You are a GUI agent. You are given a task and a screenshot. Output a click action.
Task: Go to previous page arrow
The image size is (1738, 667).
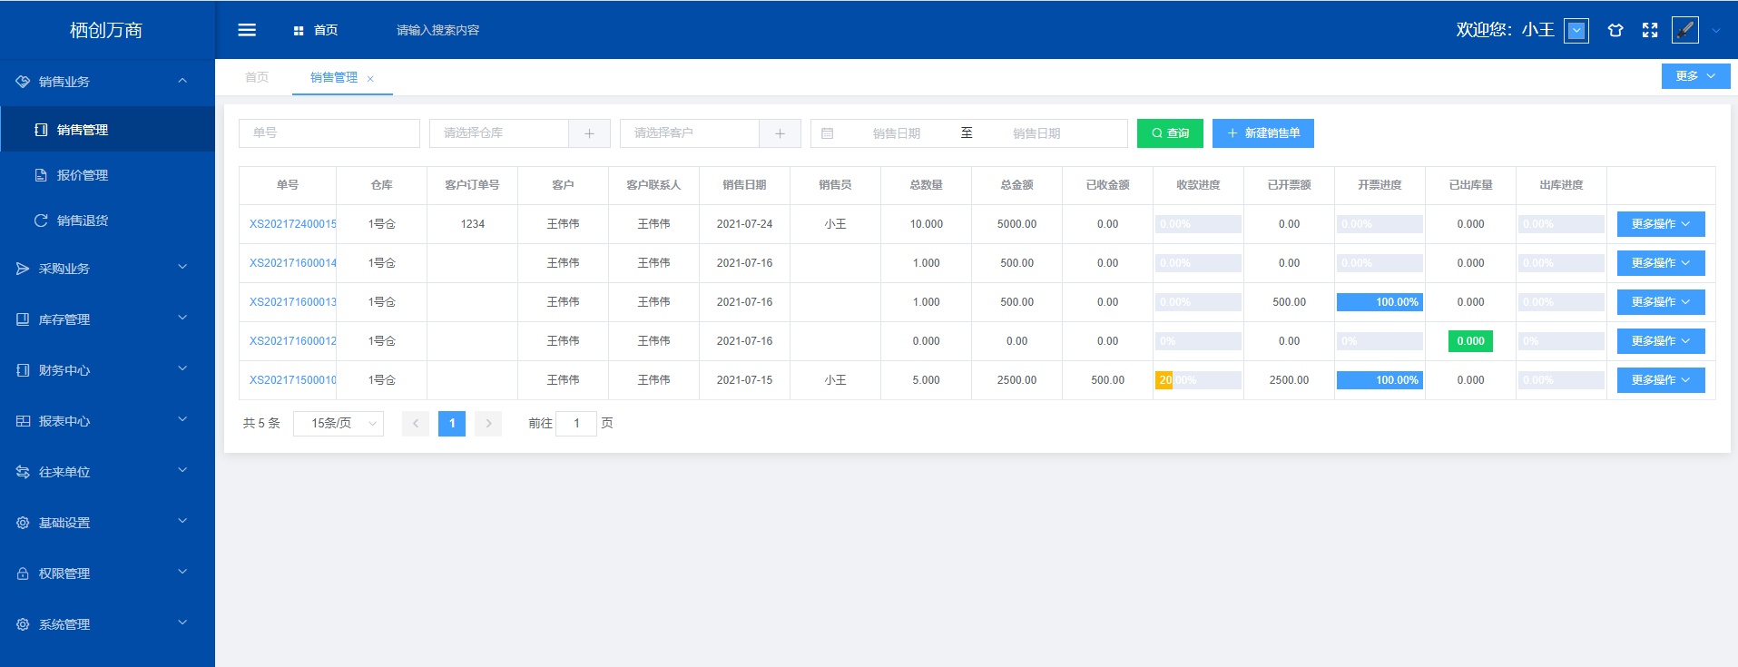(x=416, y=424)
